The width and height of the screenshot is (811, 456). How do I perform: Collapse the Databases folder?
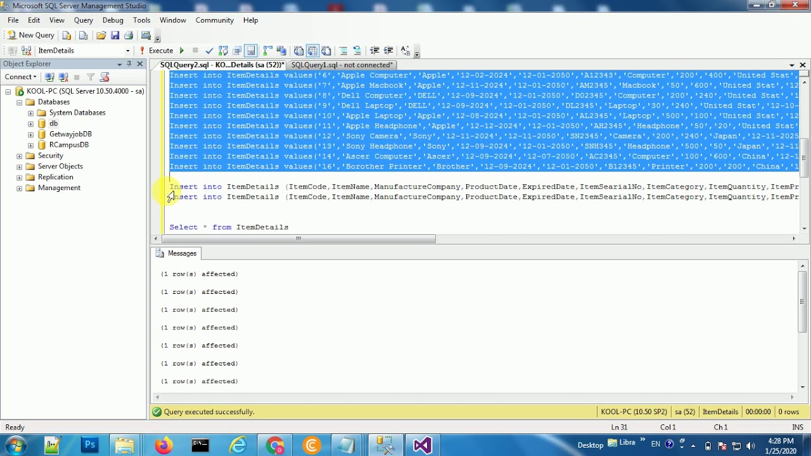[x=20, y=102]
